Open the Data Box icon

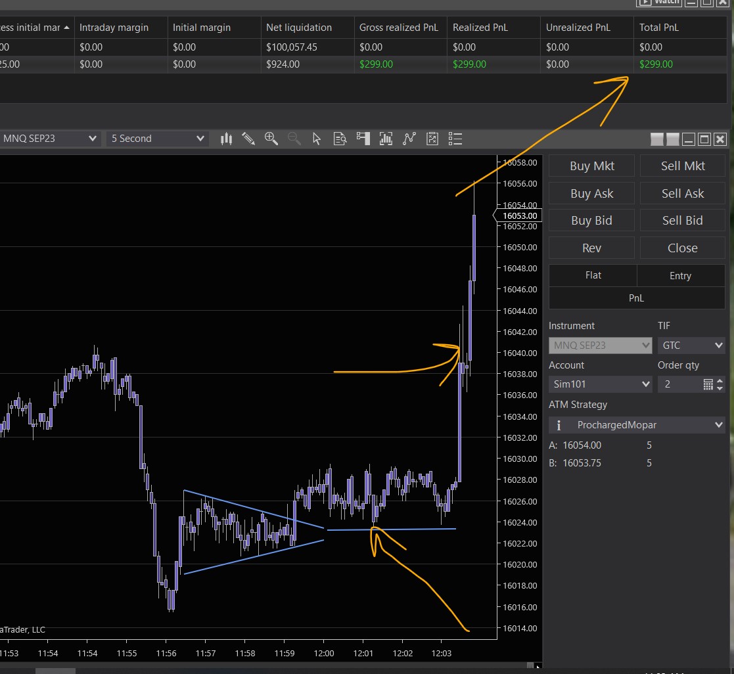coord(340,139)
